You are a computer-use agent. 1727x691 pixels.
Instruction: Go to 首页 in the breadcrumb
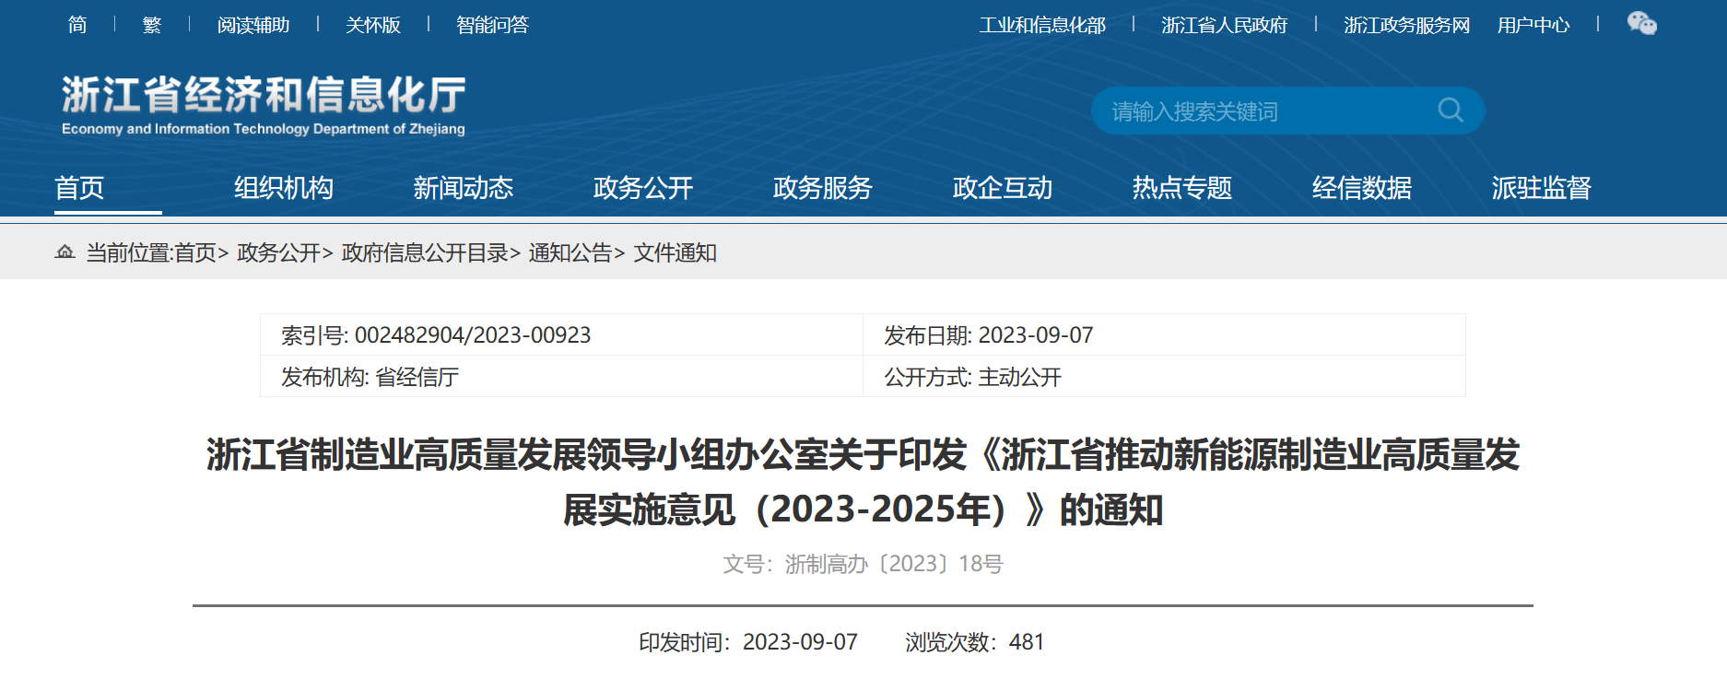(x=195, y=252)
